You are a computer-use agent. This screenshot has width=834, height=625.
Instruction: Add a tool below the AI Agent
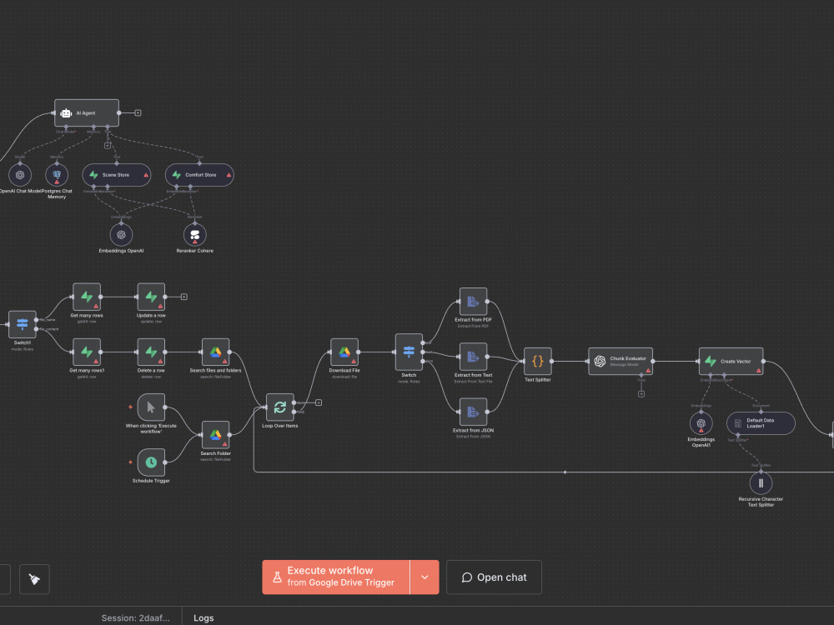coord(108,146)
